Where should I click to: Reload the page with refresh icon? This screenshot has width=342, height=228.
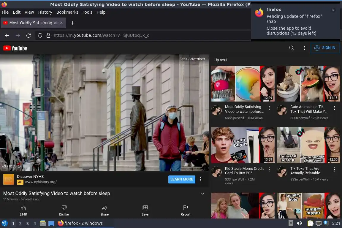pos(28,35)
